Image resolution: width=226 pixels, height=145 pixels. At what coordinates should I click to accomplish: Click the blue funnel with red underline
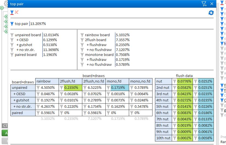[12, 12]
